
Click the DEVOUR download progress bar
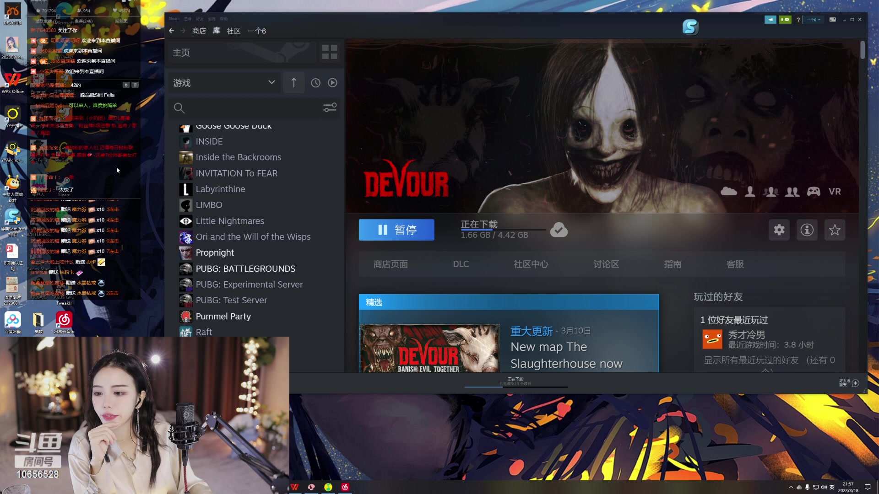503,230
